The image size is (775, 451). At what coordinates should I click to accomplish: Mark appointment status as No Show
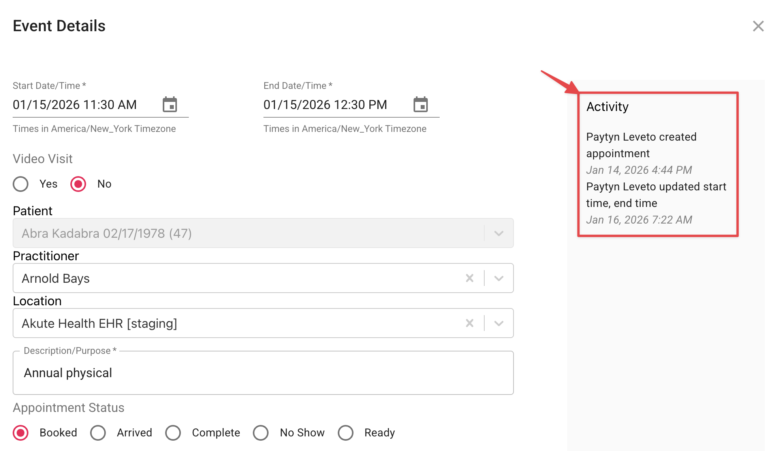[261, 433]
